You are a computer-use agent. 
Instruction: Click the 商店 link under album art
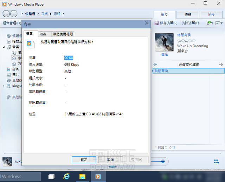click(x=165, y=54)
